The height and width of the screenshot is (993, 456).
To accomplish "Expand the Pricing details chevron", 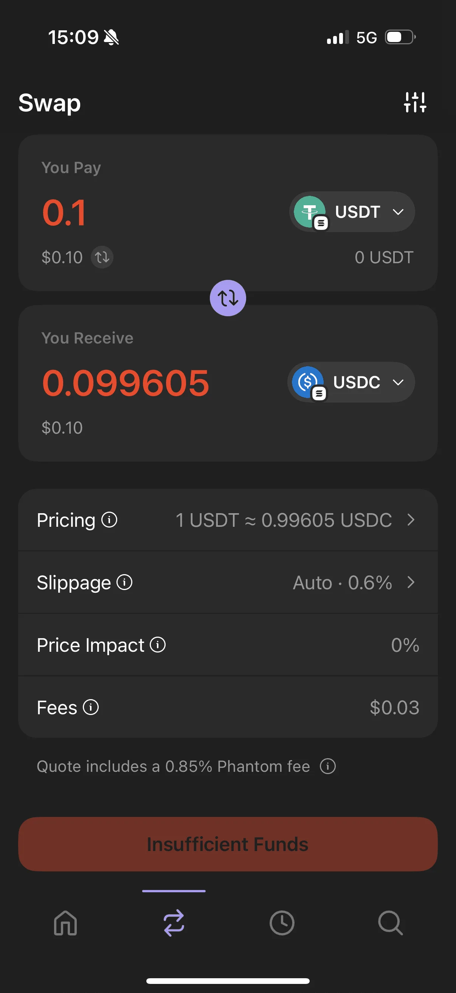I will tap(411, 520).
